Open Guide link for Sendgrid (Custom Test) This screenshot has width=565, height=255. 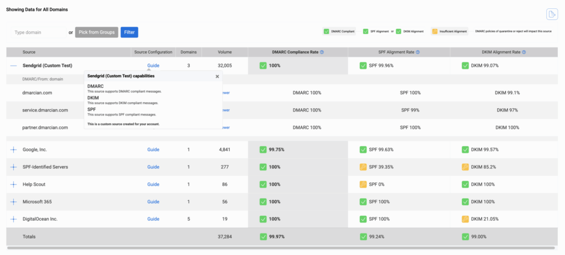pyautogui.click(x=153, y=66)
